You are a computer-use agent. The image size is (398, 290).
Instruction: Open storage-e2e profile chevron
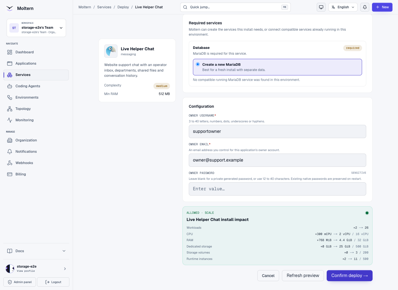pyautogui.click(x=65, y=269)
